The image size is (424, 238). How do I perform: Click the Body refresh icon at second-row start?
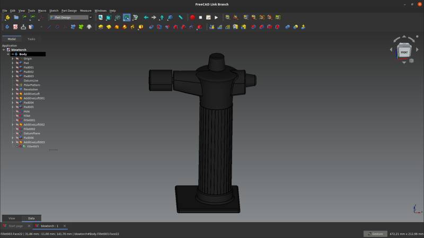click(7, 27)
